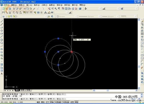Click the Help question mark icon

pos(80,9)
